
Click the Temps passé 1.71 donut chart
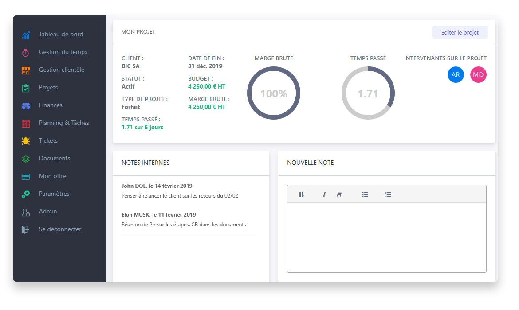368,93
